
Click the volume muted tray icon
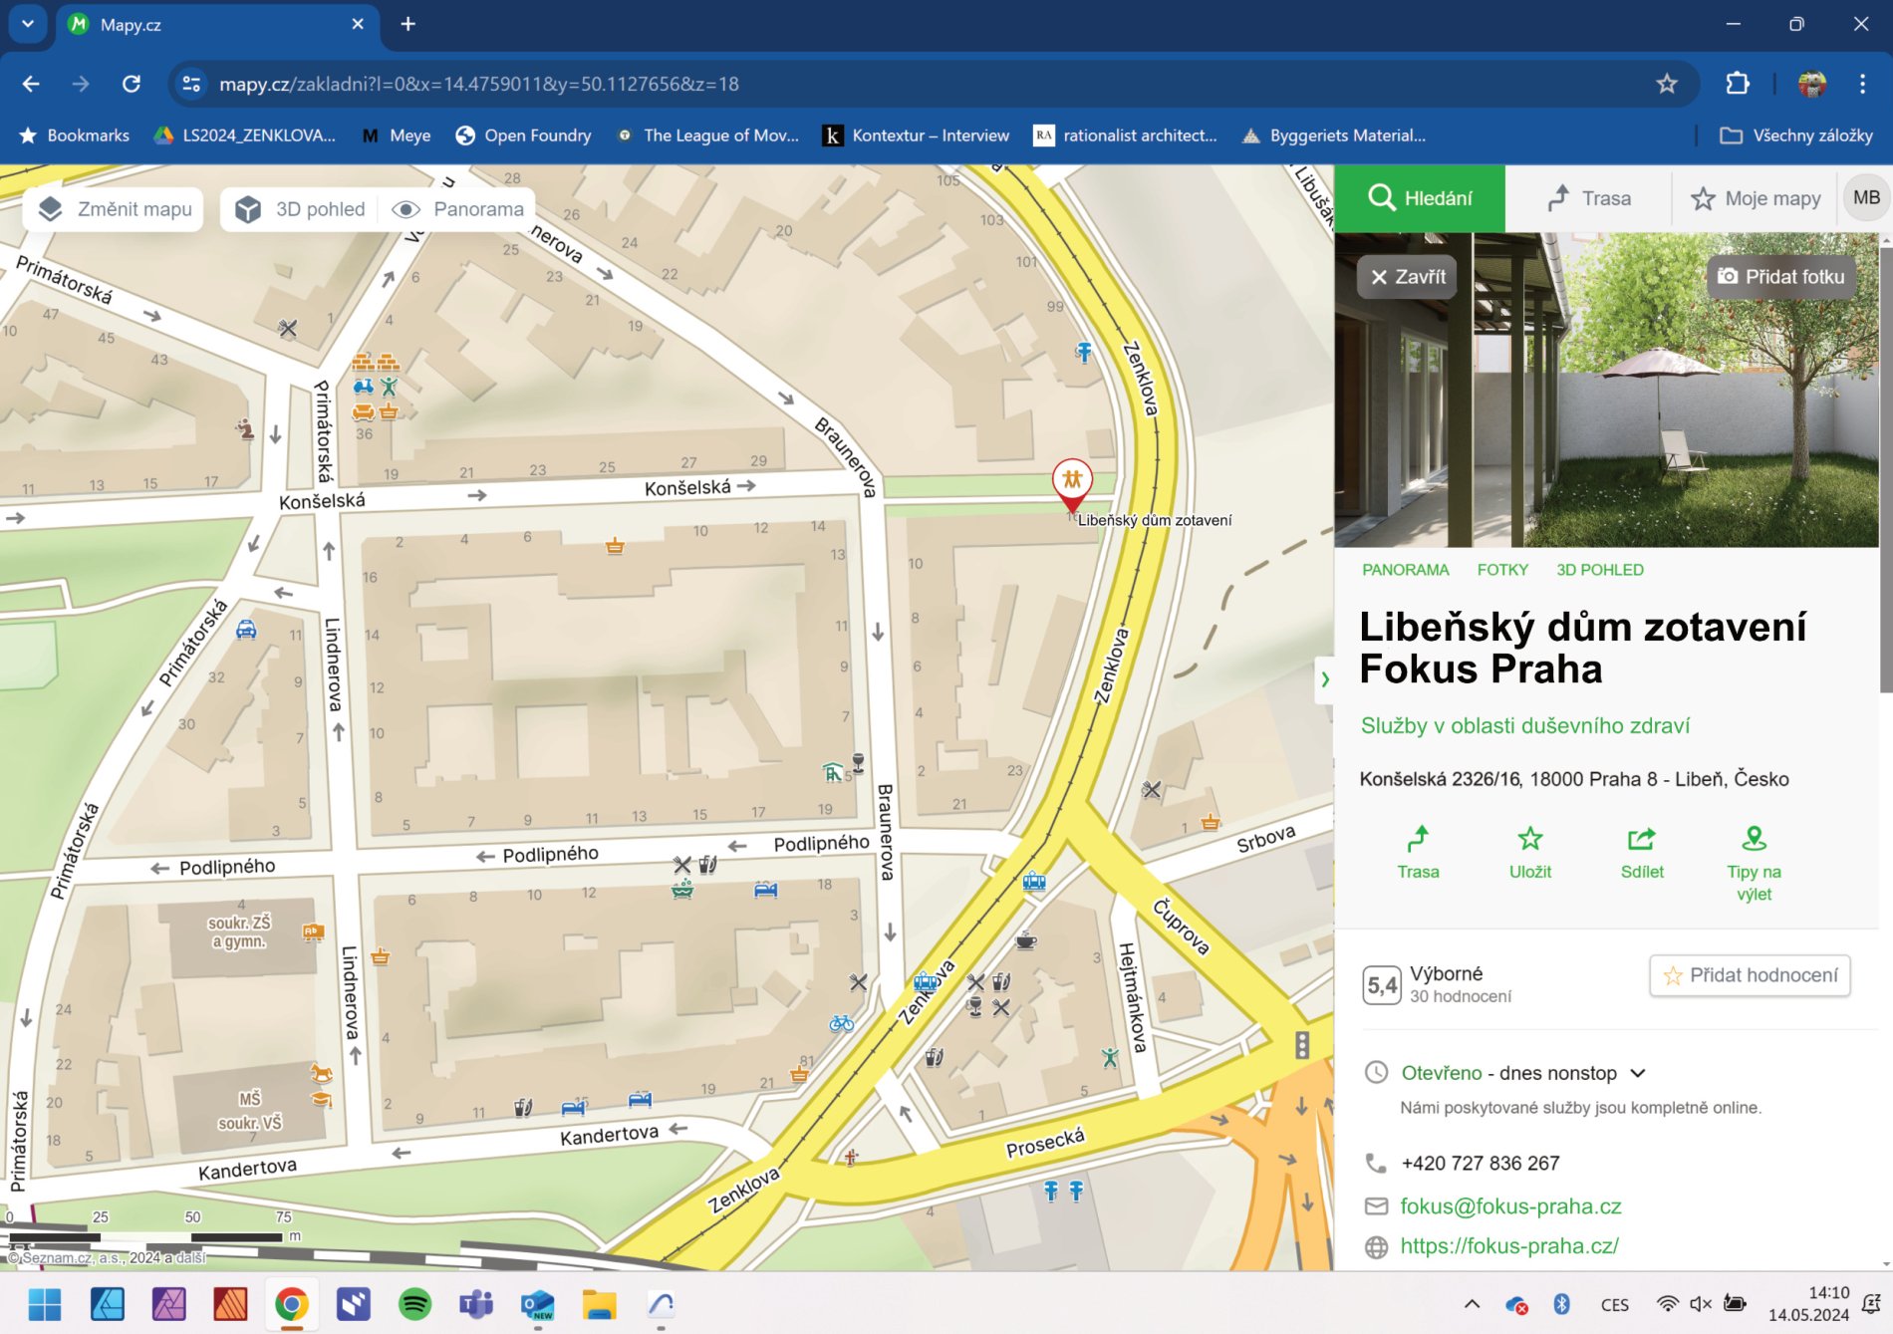pyautogui.click(x=1701, y=1304)
